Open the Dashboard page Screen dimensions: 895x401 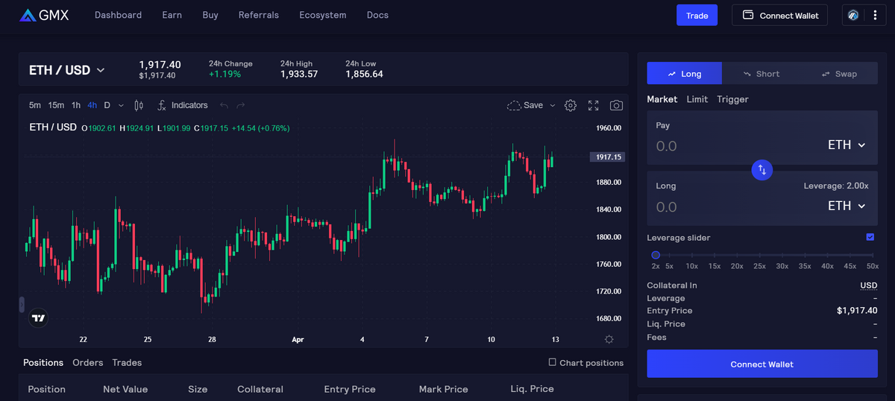coord(118,15)
